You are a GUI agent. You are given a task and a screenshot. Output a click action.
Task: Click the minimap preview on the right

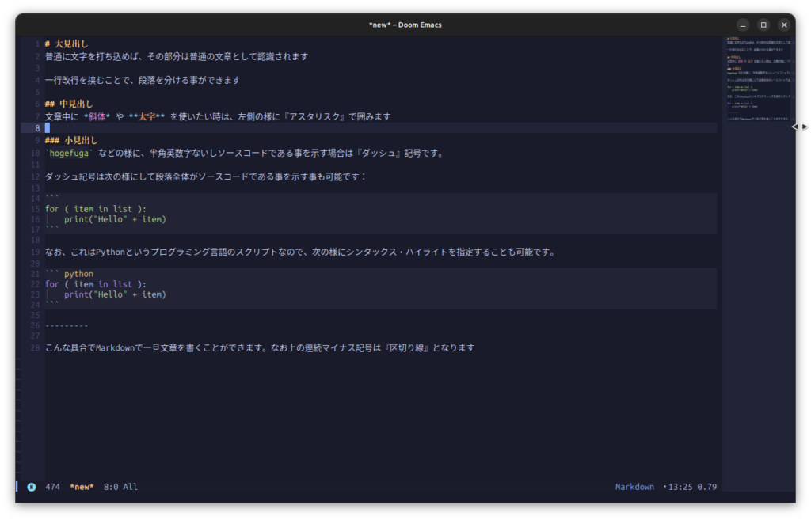pyautogui.click(x=759, y=79)
